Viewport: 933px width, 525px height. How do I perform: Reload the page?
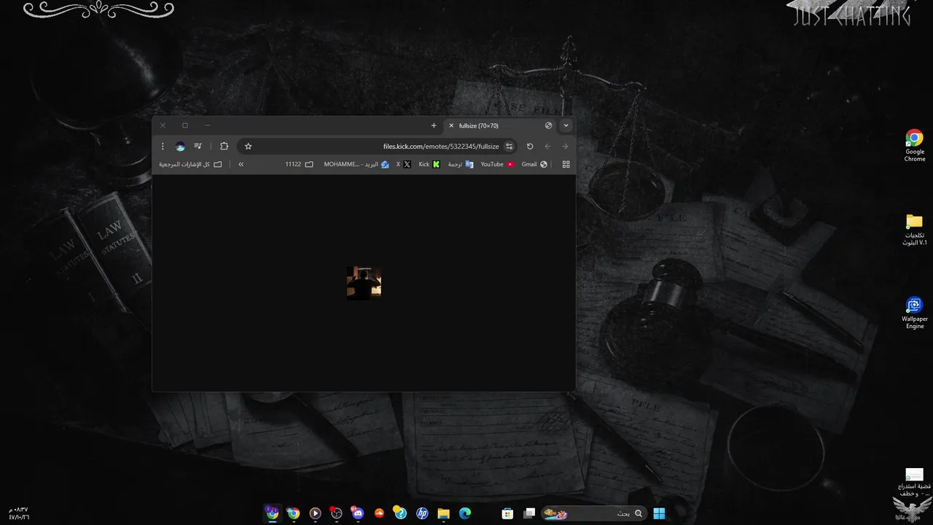tap(530, 147)
